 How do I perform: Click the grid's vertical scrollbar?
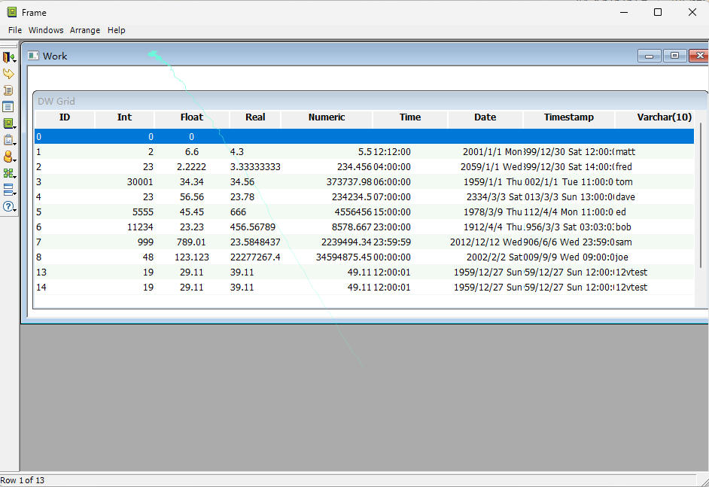pyautogui.click(x=701, y=196)
